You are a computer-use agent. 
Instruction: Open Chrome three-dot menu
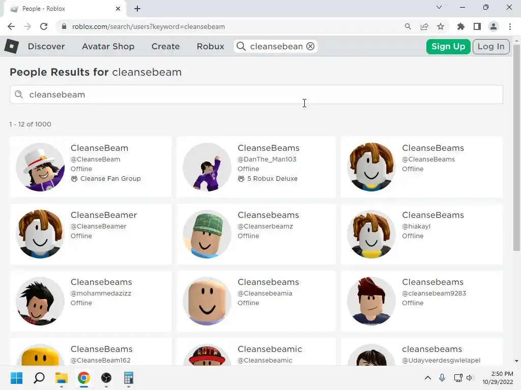(x=510, y=26)
